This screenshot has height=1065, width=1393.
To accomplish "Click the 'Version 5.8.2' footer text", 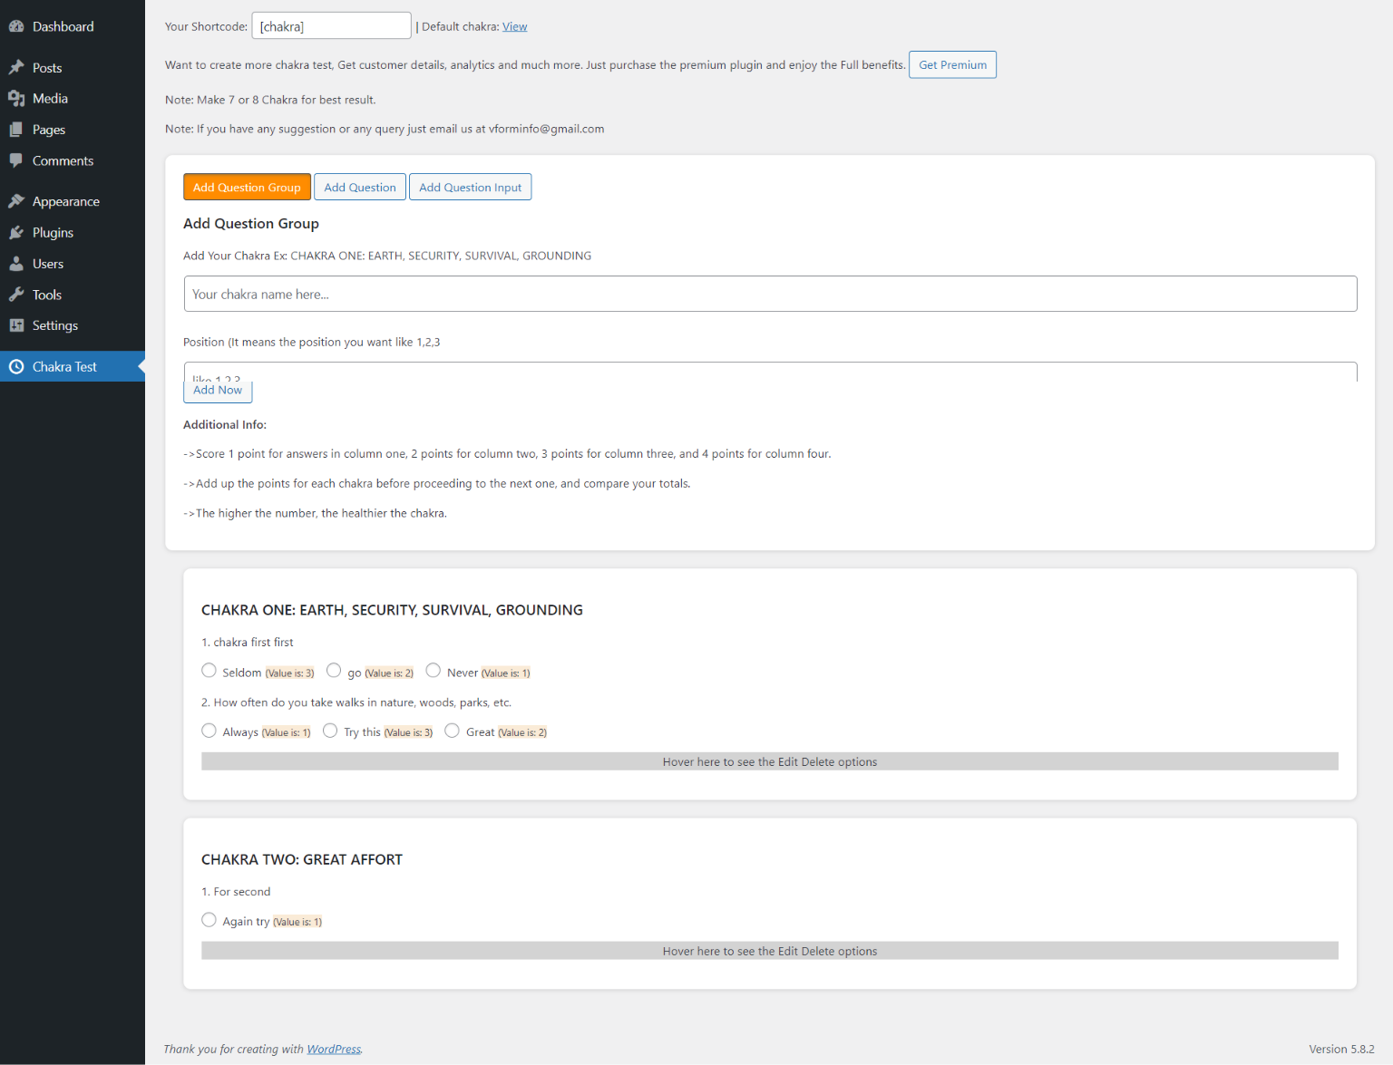I will (1341, 1049).
